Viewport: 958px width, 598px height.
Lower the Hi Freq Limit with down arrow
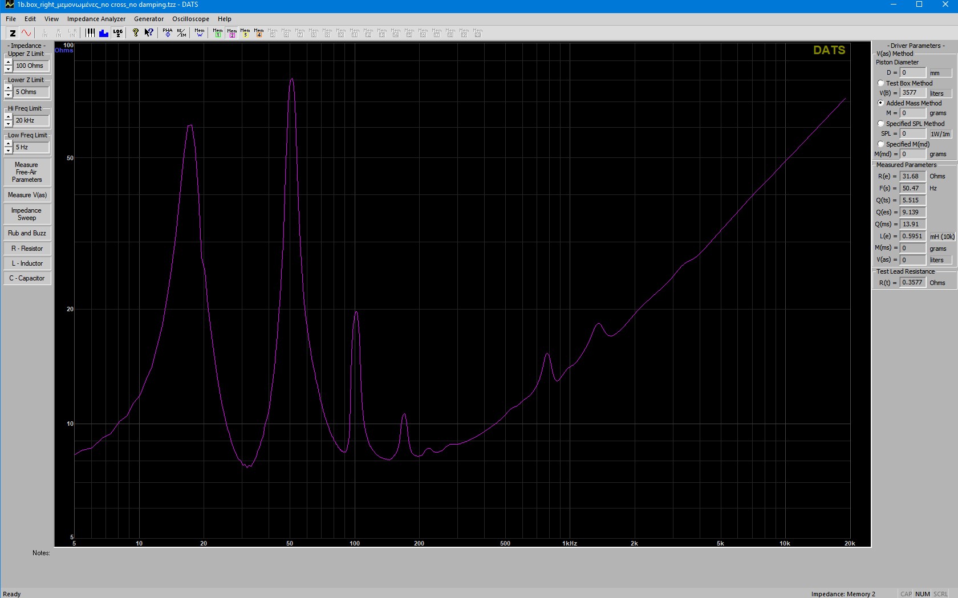(x=9, y=124)
